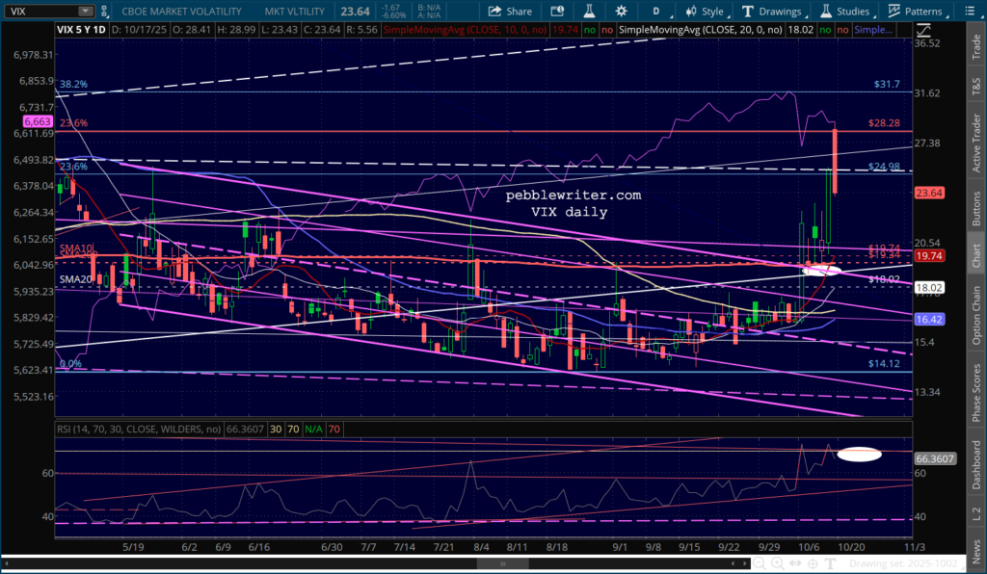The height and width of the screenshot is (574, 987).
Task: Click the $31.7 Fibonacci level label
Action: [x=887, y=84]
